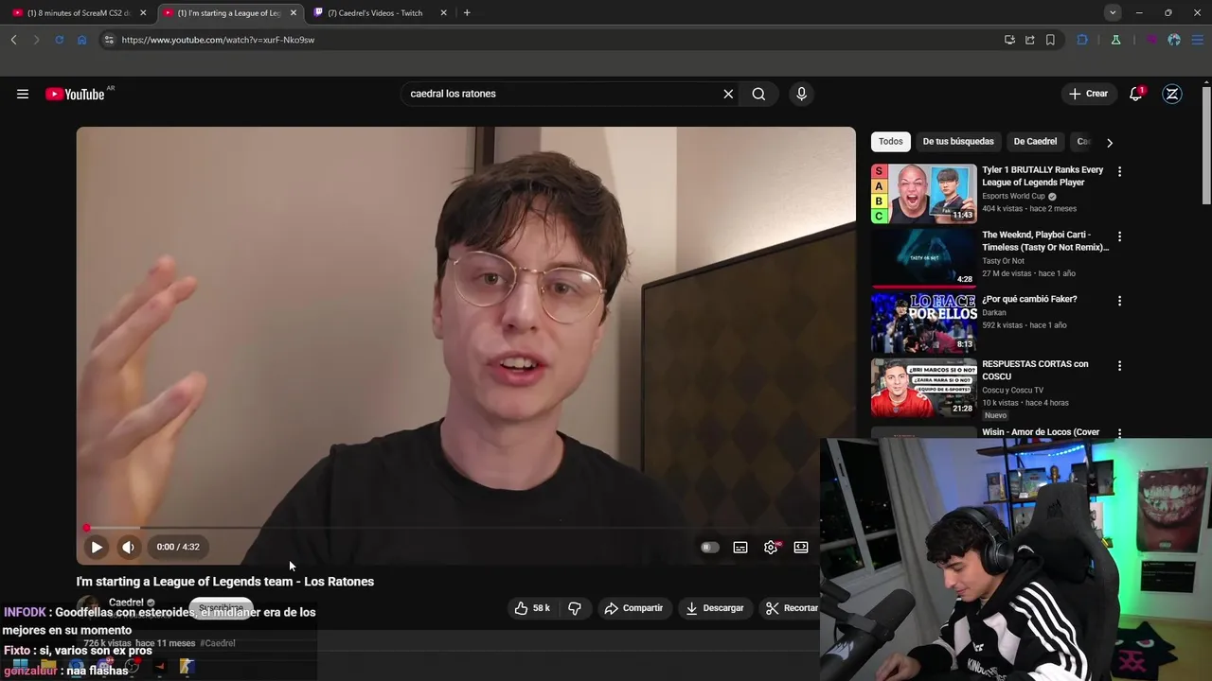This screenshot has width=1212, height=681.
Task: Open the YouTube guide hamburger menu
Action: pyautogui.click(x=23, y=94)
